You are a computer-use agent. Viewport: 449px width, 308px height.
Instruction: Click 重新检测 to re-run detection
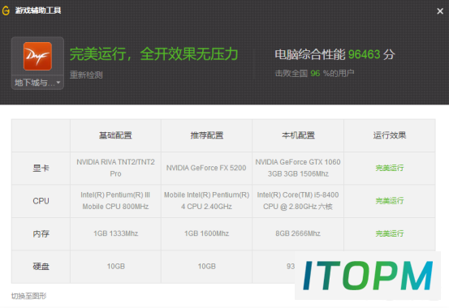point(86,75)
